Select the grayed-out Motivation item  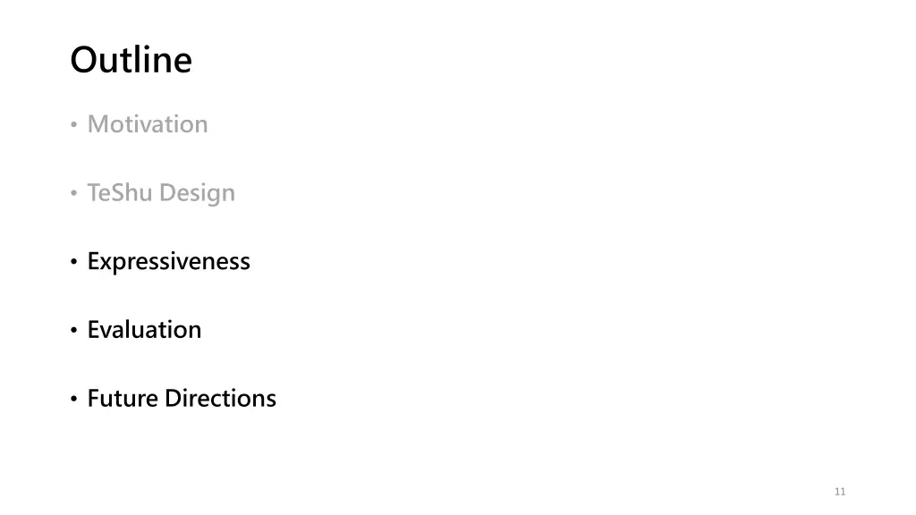click(148, 124)
